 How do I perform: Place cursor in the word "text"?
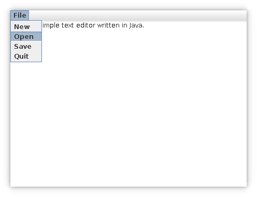(x=68, y=25)
